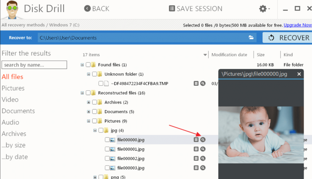This screenshot has width=312, height=179.
Task: Filter results by Video
Action: [x=10, y=100]
